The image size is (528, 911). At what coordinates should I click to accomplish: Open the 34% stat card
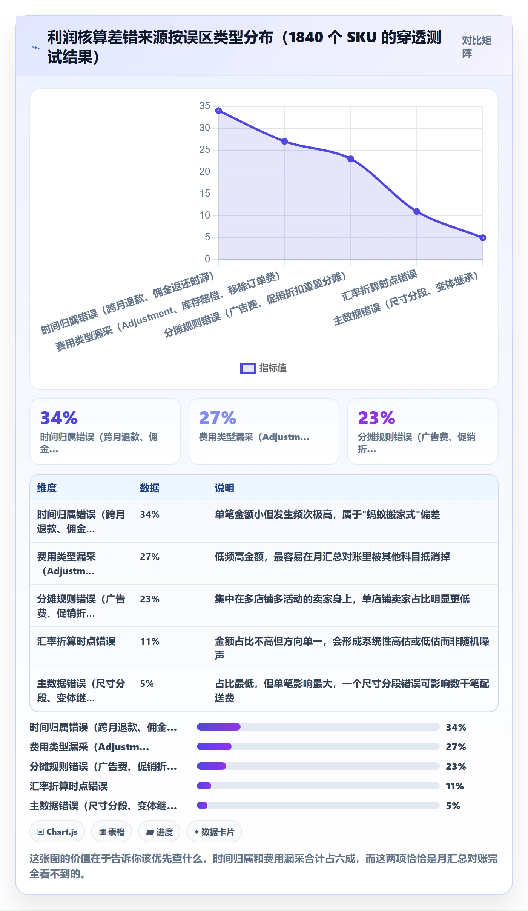click(x=105, y=431)
